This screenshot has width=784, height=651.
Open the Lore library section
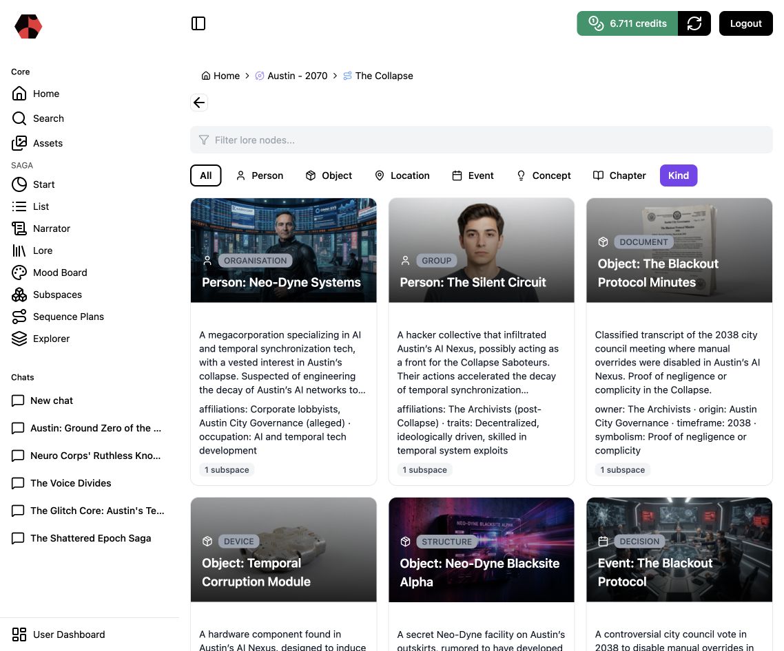pyautogui.click(x=32, y=250)
